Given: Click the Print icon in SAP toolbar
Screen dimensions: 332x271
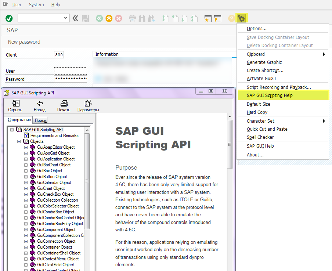Looking at the screenshot, I should pyautogui.click(x=132, y=18).
